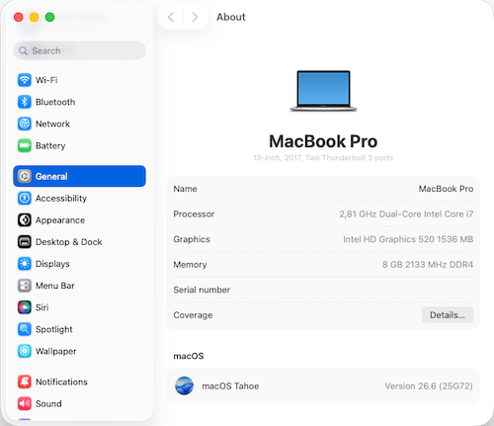The image size is (494, 426).
Task: Select the green Battery icon
Action: [x=25, y=145]
